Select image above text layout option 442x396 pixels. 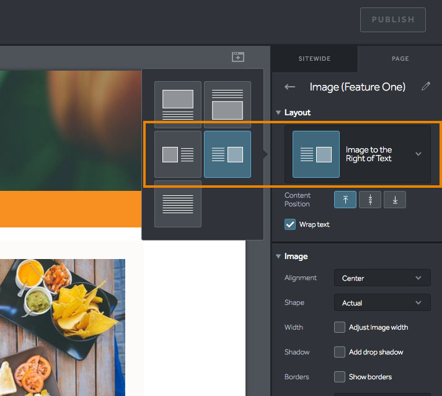(x=178, y=105)
